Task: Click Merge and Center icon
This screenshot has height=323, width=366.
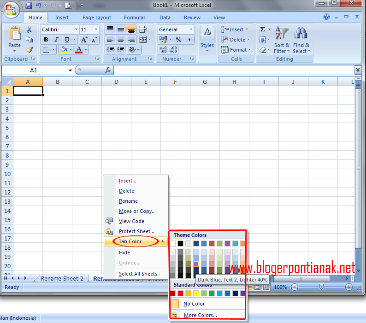Action: (x=143, y=40)
